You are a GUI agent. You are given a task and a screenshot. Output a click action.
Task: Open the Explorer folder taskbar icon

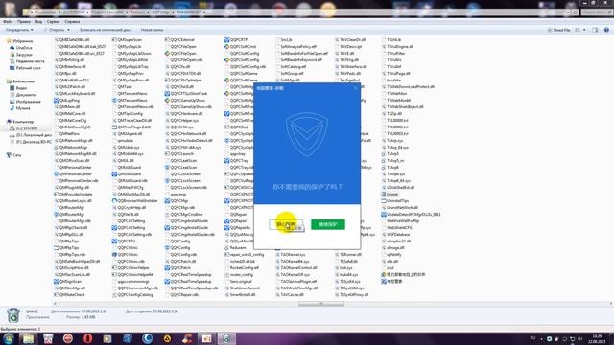[x=28, y=338]
